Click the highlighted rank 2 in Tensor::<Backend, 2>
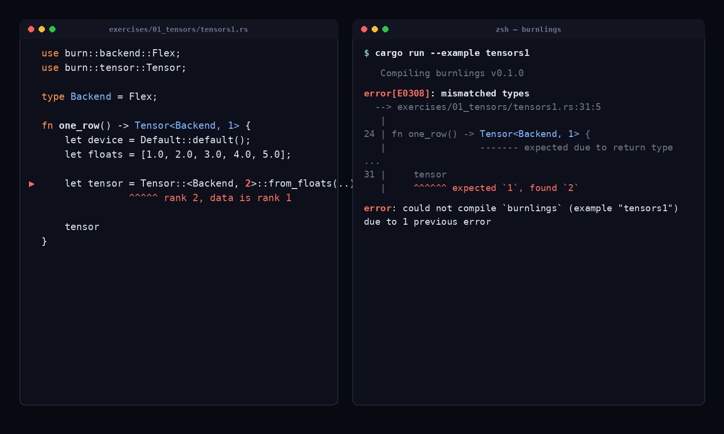724x434 pixels. point(248,183)
